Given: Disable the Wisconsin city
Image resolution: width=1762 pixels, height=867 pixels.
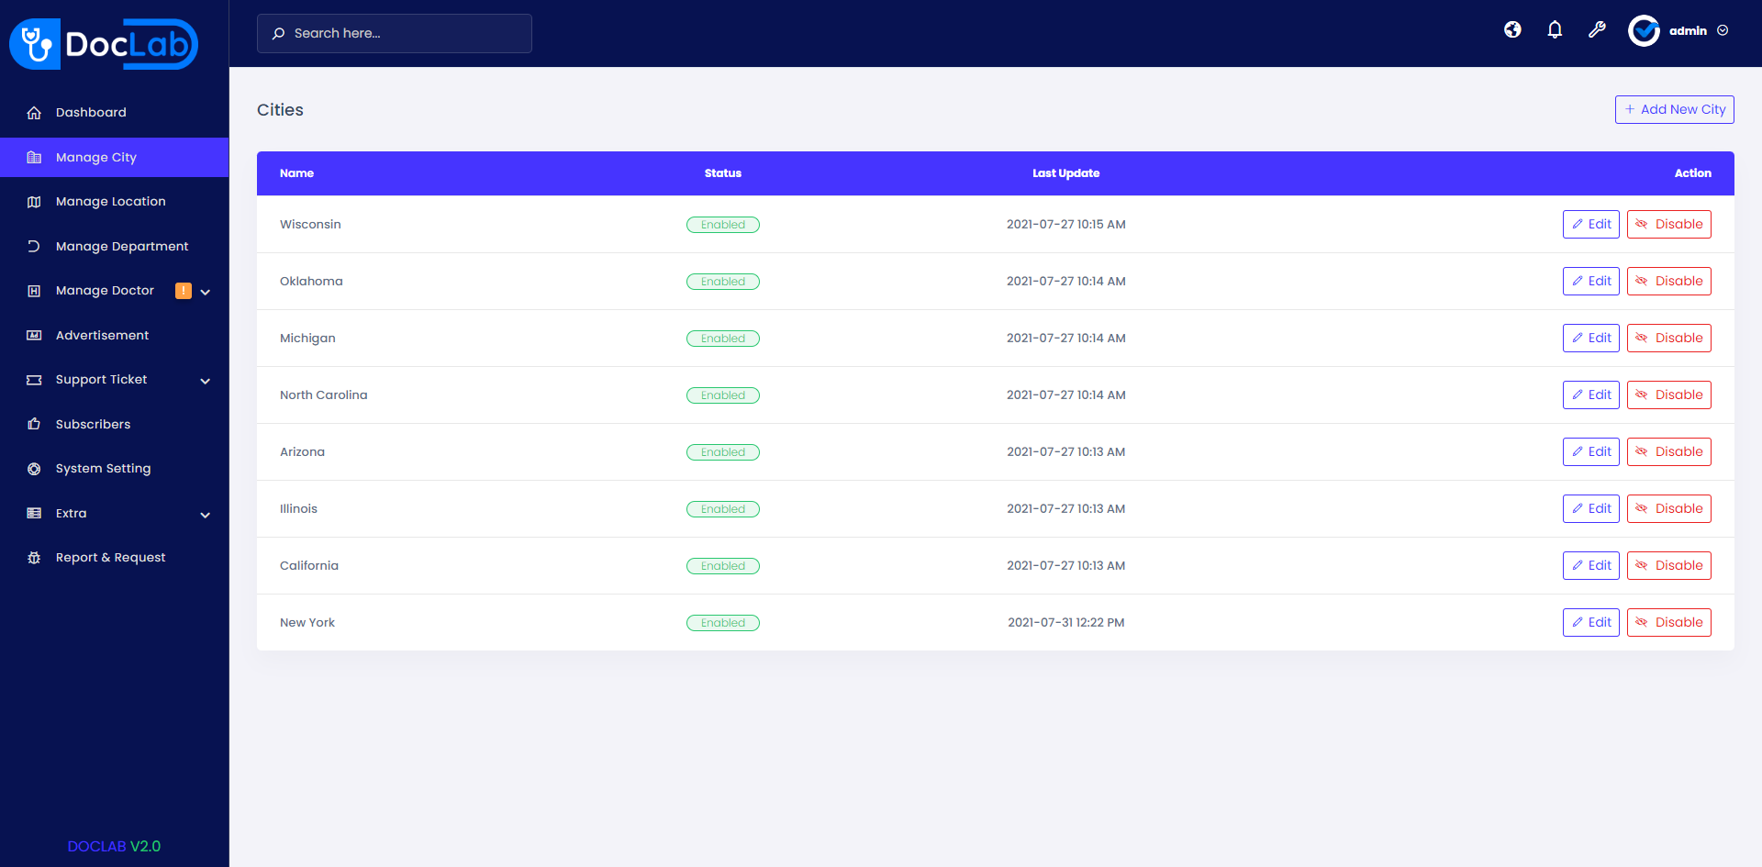Looking at the screenshot, I should [1668, 224].
